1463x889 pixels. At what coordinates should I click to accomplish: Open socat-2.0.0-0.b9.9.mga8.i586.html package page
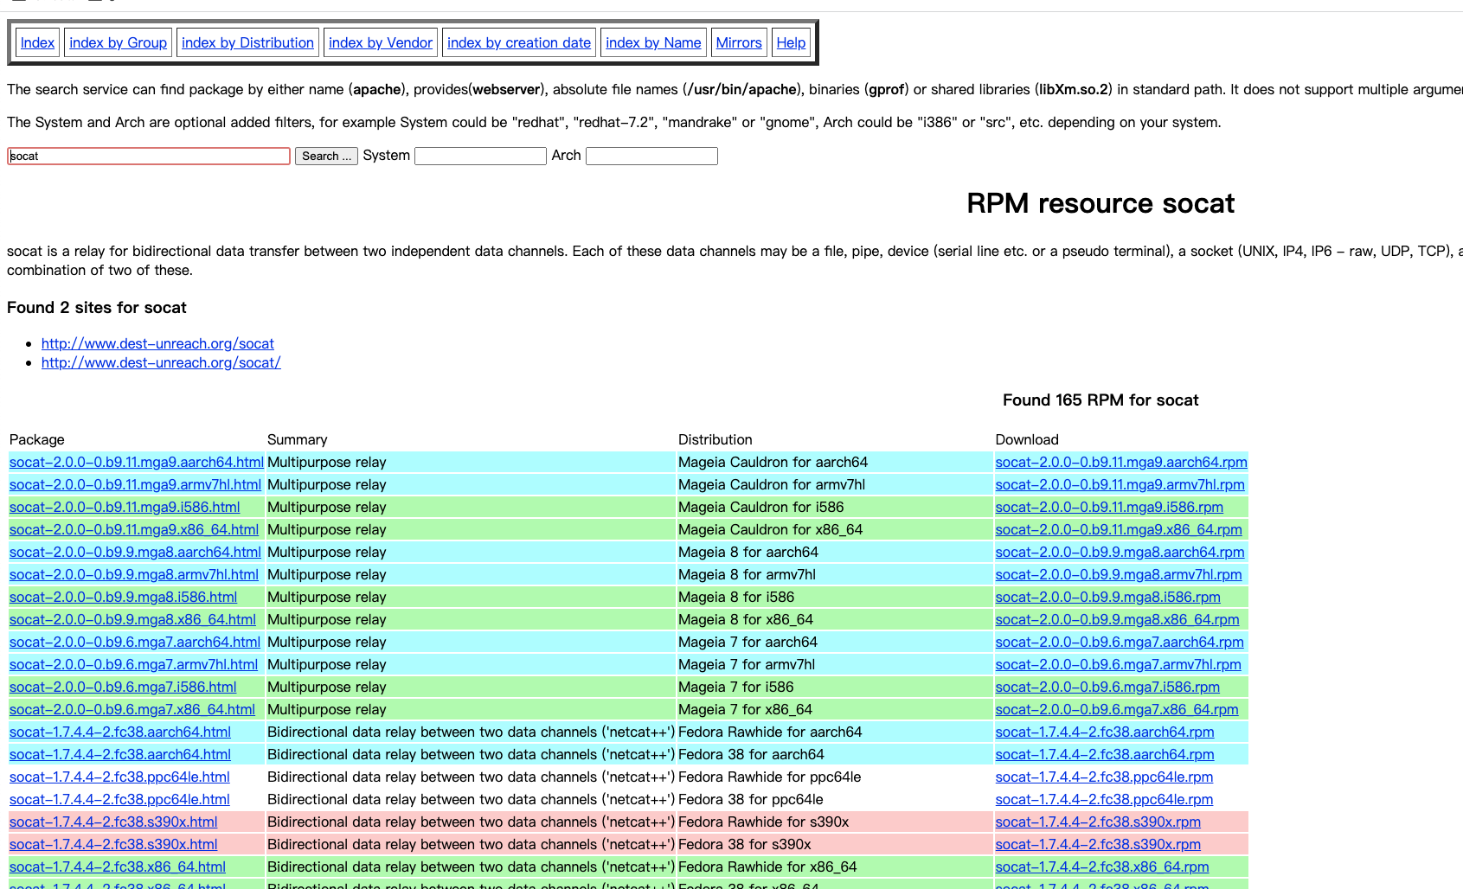[123, 597]
